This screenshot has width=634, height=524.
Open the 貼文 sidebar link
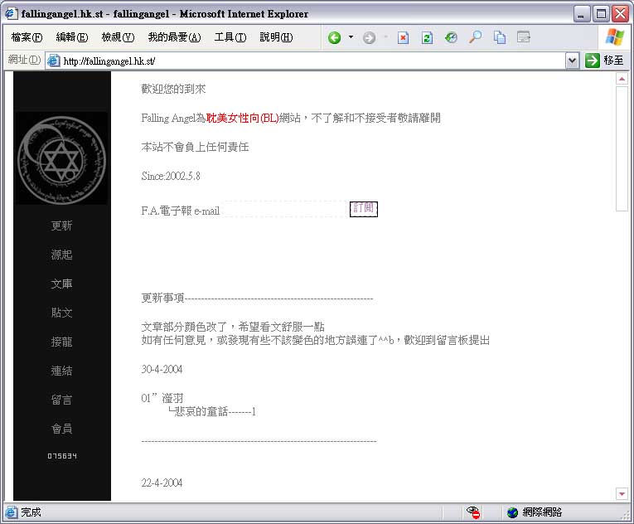(x=61, y=313)
